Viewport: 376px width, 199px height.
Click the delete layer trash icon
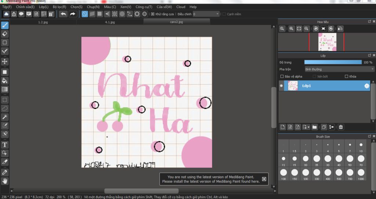(341, 127)
